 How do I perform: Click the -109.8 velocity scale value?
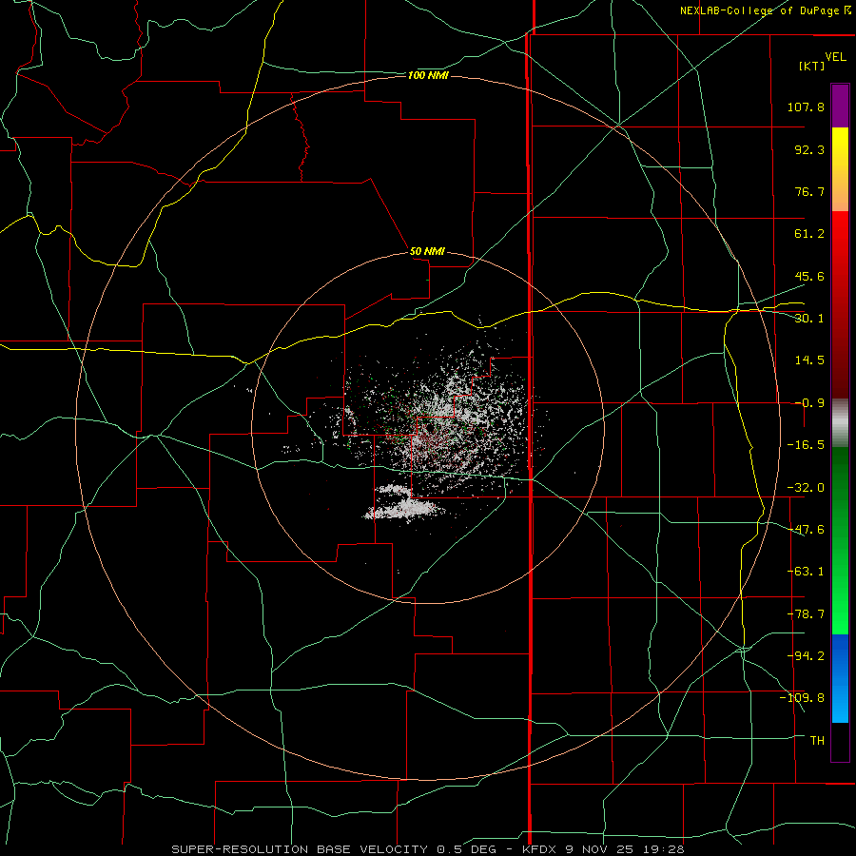802,698
